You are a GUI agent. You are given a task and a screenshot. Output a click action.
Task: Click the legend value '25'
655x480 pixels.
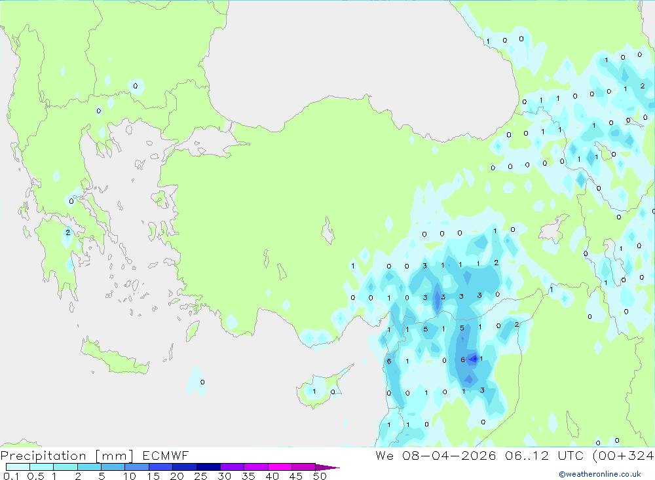click(201, 476)
